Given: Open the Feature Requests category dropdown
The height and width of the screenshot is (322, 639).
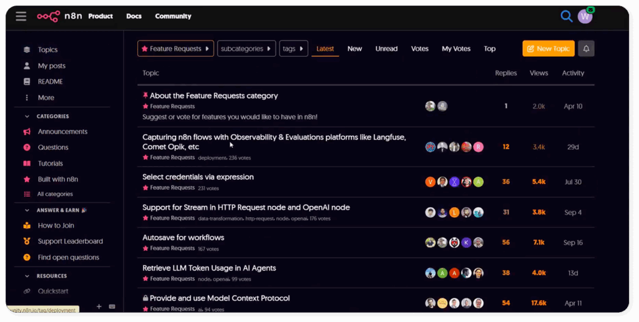Looking at the screenshot, I should click(175, 49).
